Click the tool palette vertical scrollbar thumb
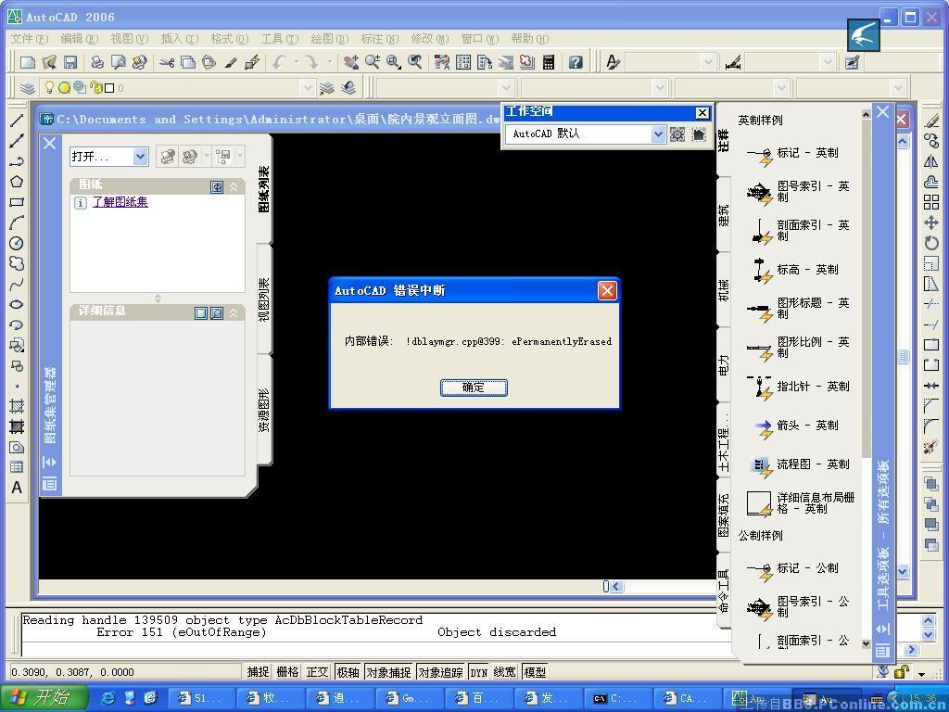The height and width of the screenshot is (712, 949). click(867, 287)
